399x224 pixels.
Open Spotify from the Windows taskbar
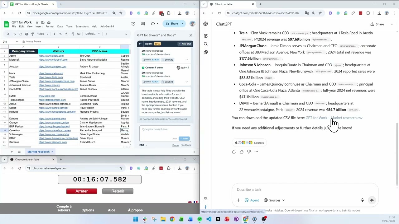point(199,219)
